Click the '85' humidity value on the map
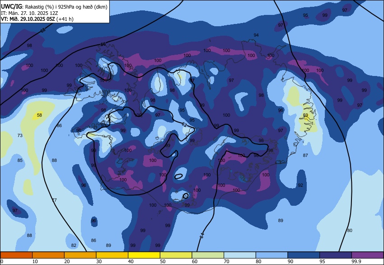384x265 pixels. 20,161
